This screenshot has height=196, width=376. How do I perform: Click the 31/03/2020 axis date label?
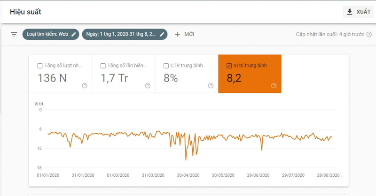[x=153, y=175]
